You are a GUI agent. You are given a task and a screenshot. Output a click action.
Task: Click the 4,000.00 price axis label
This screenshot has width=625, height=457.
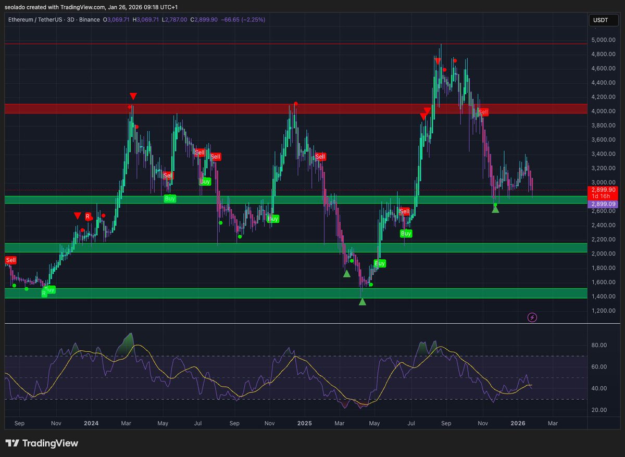(603, 111)
